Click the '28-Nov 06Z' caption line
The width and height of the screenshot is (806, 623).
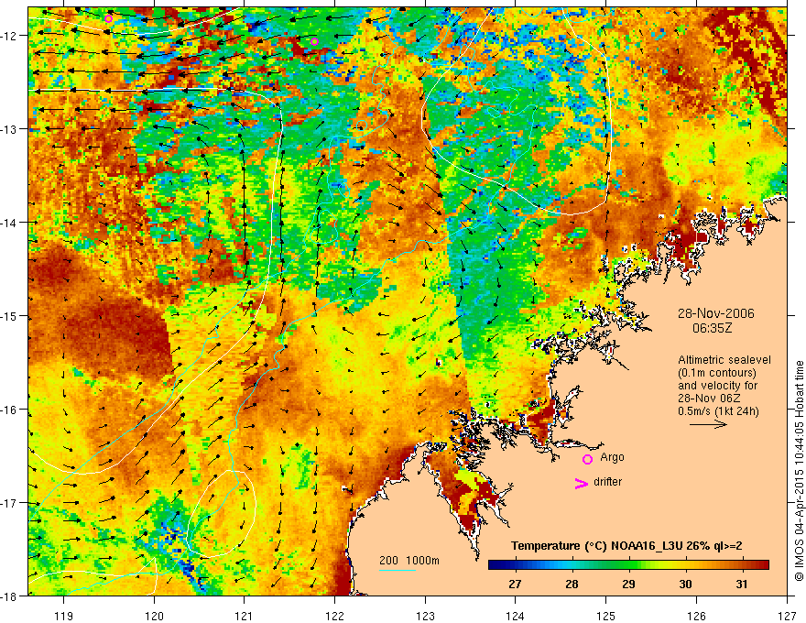(x=712, y=399)
